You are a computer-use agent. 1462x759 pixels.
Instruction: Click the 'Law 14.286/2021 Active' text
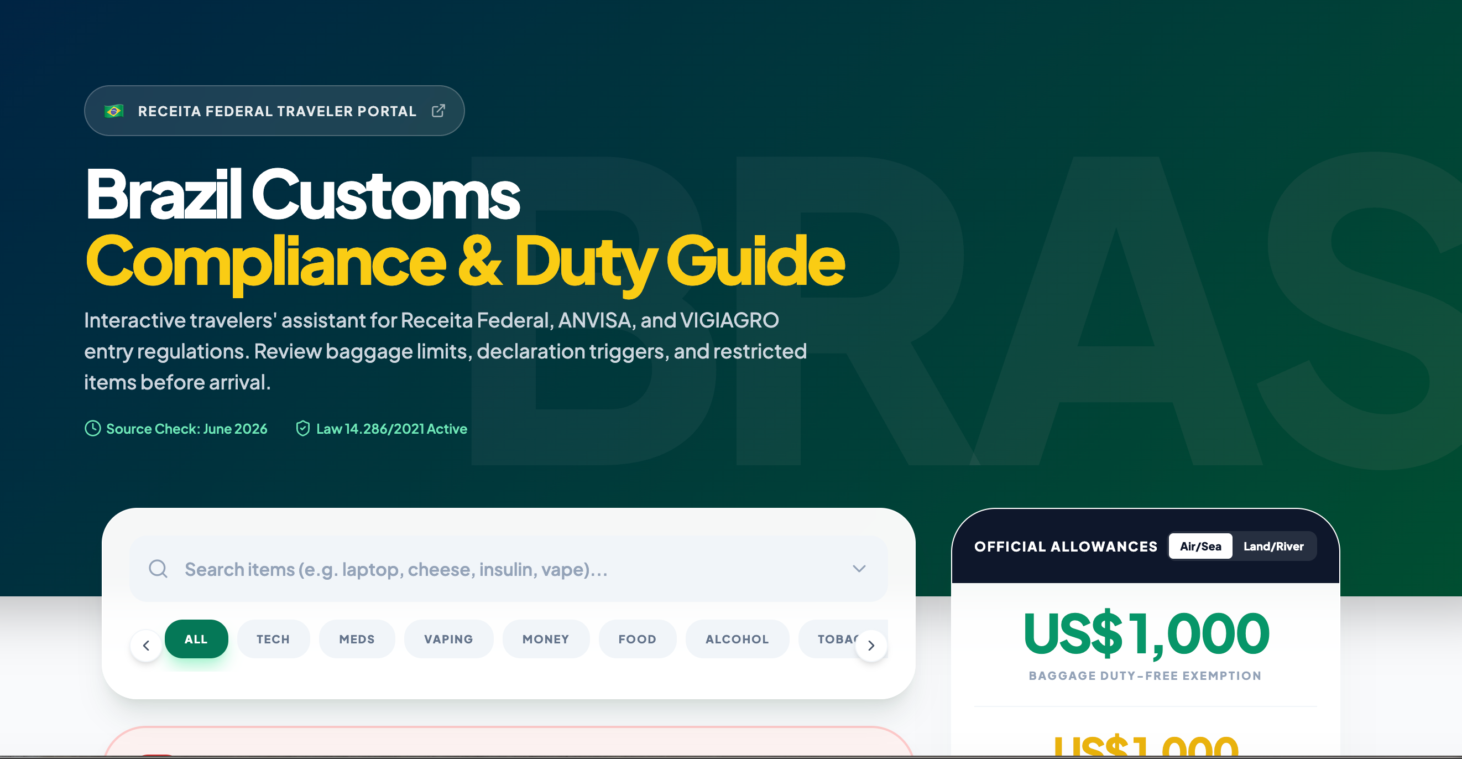tap(391, 429)
